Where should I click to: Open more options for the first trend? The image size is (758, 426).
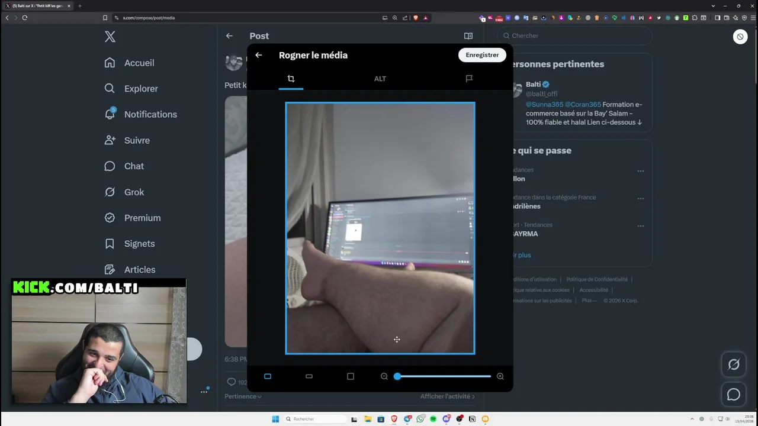click(641, 171)
